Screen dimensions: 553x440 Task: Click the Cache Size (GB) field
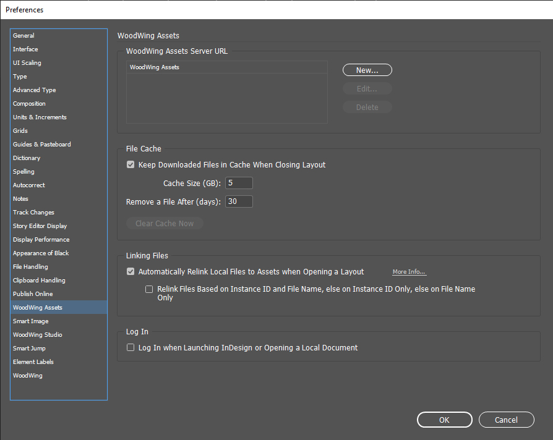[239, 183]
